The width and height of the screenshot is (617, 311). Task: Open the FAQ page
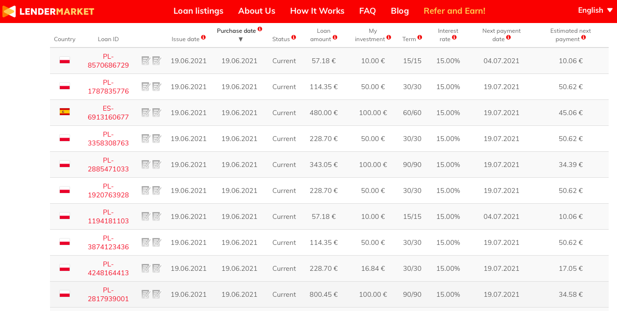click(x=368, y=11)
